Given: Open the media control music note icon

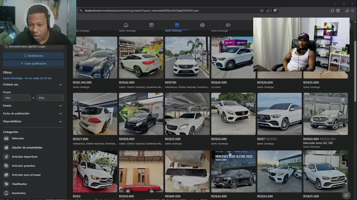Looking at the screenshot, I should 347,11.
